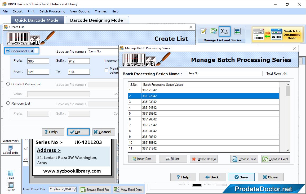Click the Batch Processing Series Values column header

coord(210,85)
